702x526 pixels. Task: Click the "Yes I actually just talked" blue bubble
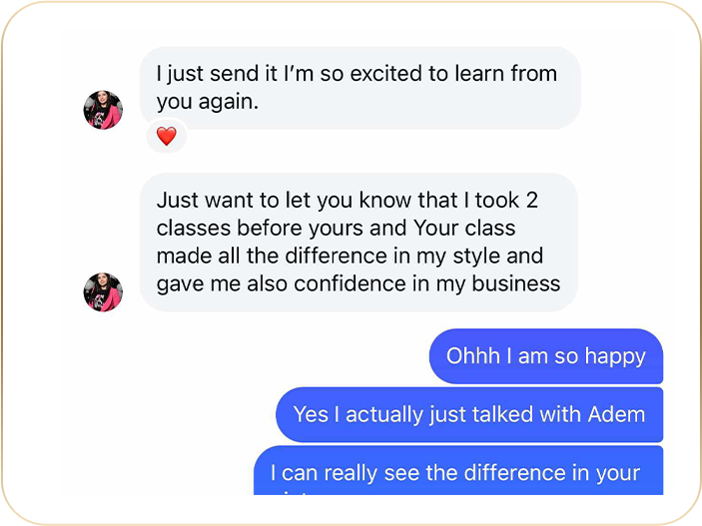point(469,414)
